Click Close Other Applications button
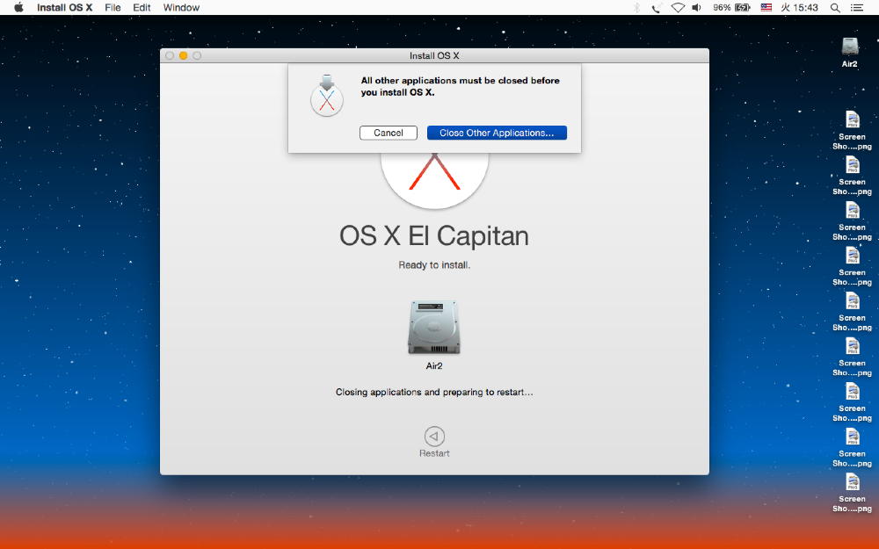 coord(497,133)
